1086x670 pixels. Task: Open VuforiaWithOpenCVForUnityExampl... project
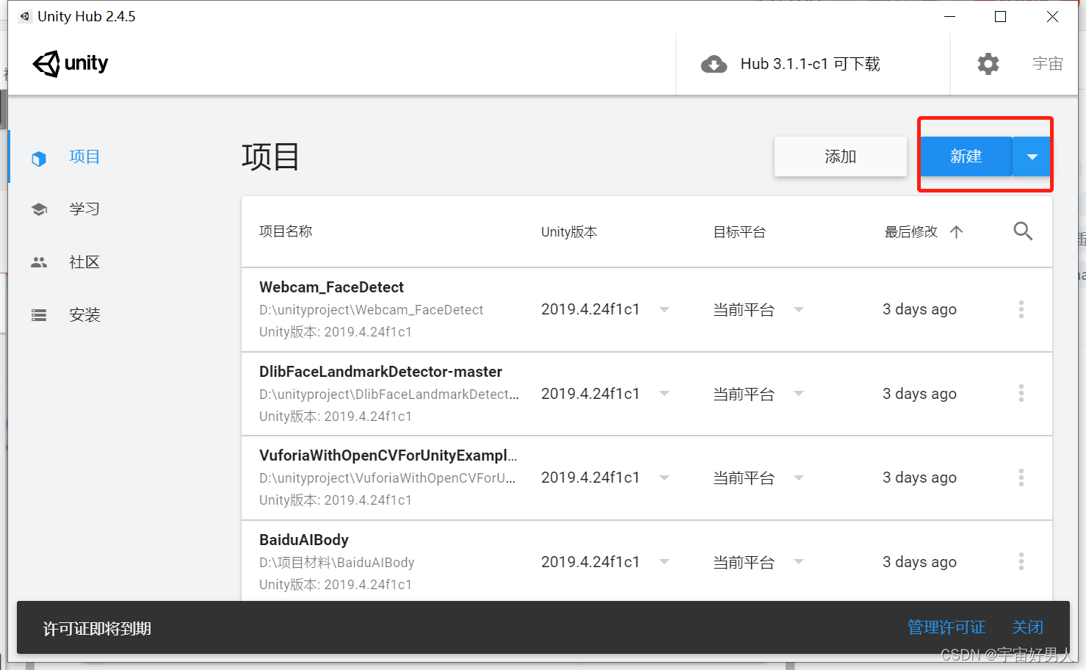click(388, 455)
